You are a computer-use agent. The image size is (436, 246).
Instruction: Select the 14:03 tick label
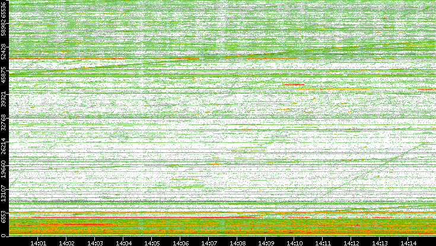coord(95,243)
